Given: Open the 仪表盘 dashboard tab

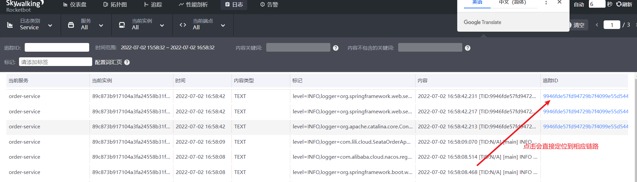Looking at the screenshot, I should coord(75,5).
